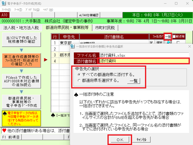Click the magnifier preview icon in row 1
The height and width of the screenshot is (145, 193).
tap(168, 42)
